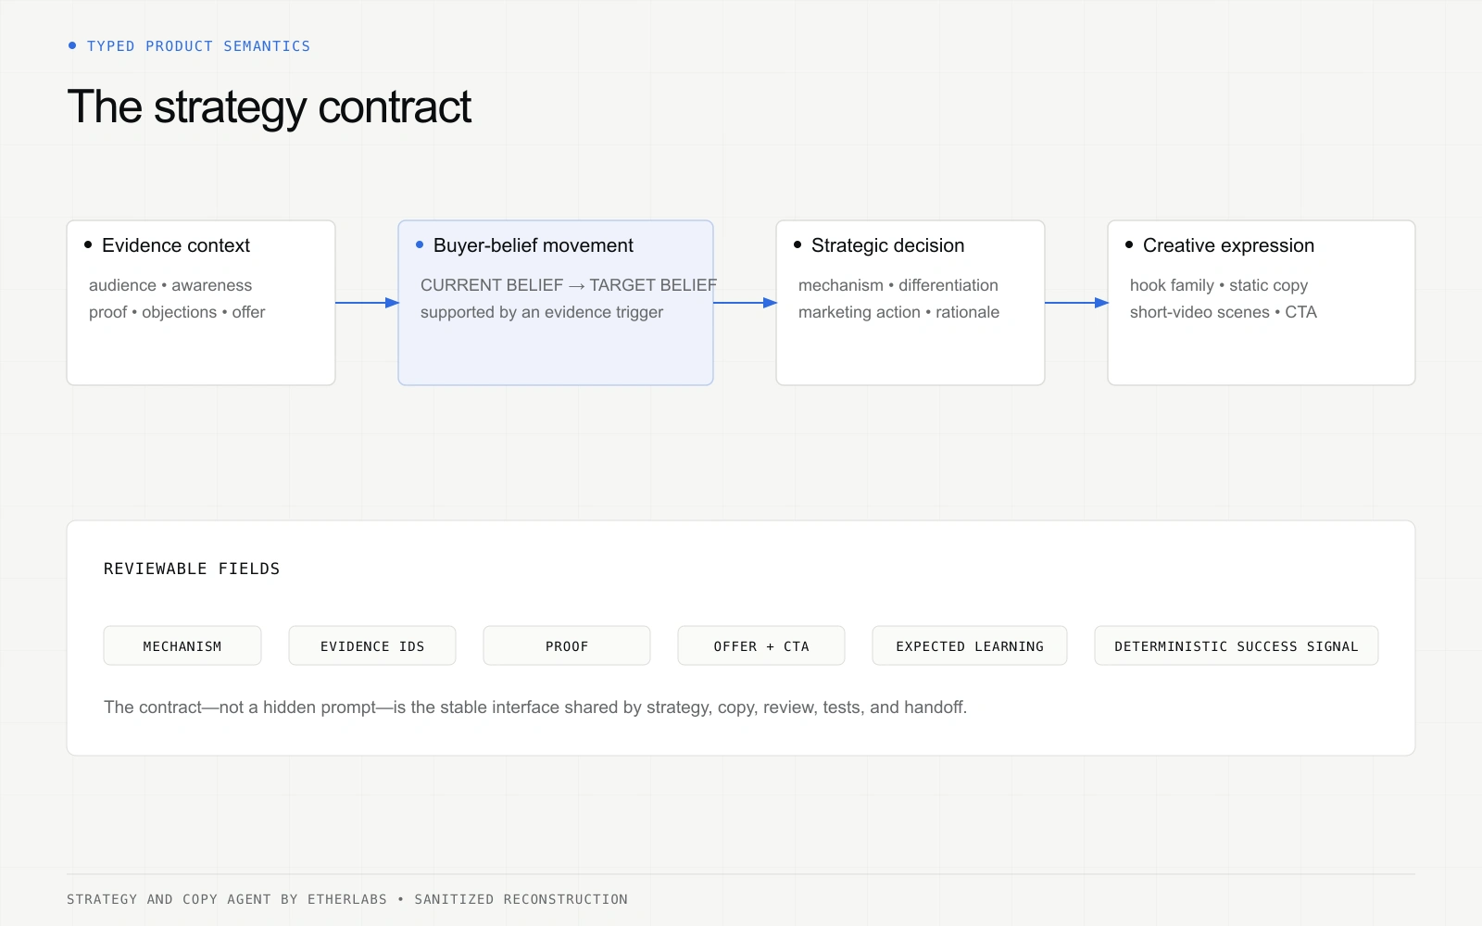The image size is (1482, 926).
Task: Click the Strategic decision card title
Action: [887, 245]
